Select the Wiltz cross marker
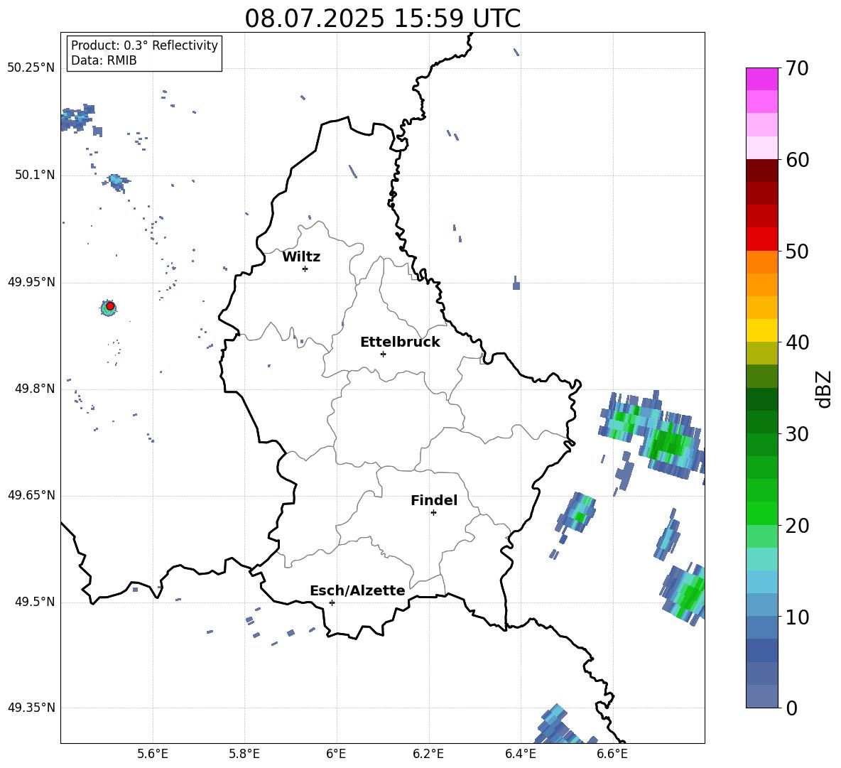The height and width of the screenshot is (768, 841). click(x=305, y=269)
